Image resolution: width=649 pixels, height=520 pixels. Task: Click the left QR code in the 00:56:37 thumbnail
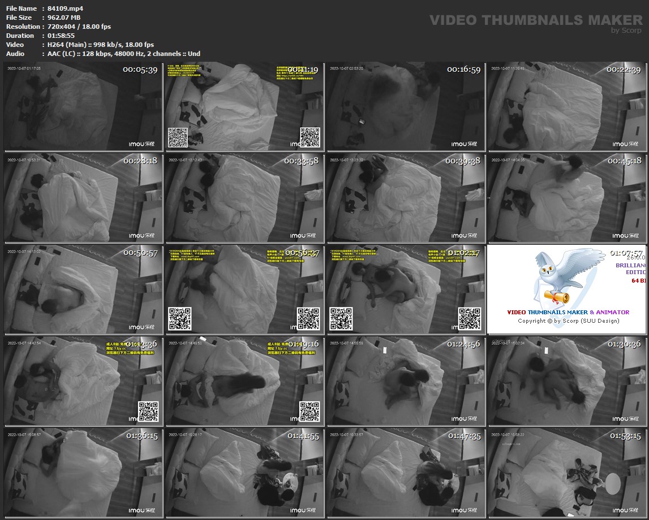180,319
